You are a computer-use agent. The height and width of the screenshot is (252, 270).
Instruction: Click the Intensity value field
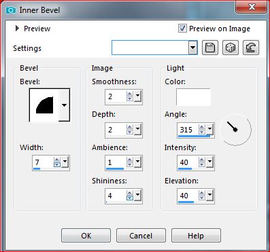[x=188, y=162]
